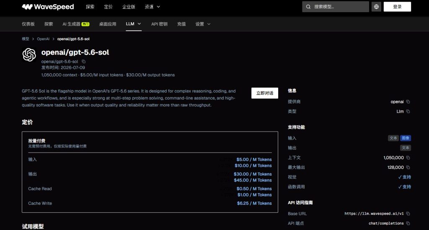Open the AI 生成器 tab
Screen dimensions: 429x230
coord(76,24)
